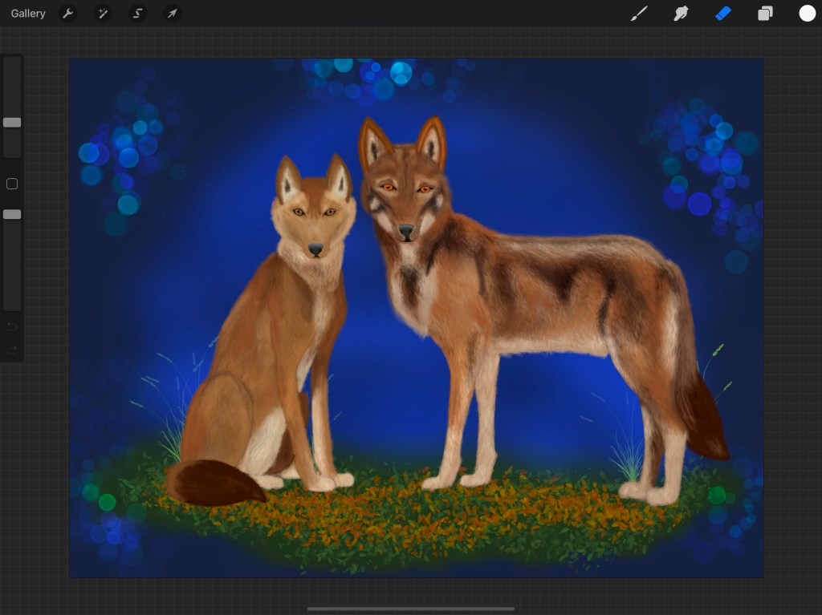
Task: Select the Paint brush tool
Action: click(639, 14)
